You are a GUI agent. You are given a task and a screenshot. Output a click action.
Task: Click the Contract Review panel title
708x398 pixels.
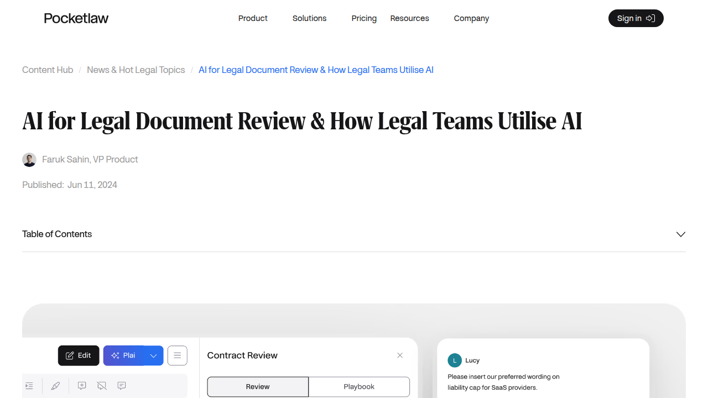242,355
